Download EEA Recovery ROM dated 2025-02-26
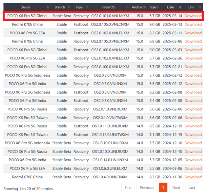Viewport: 210px width, 194px height. point(193,58)
